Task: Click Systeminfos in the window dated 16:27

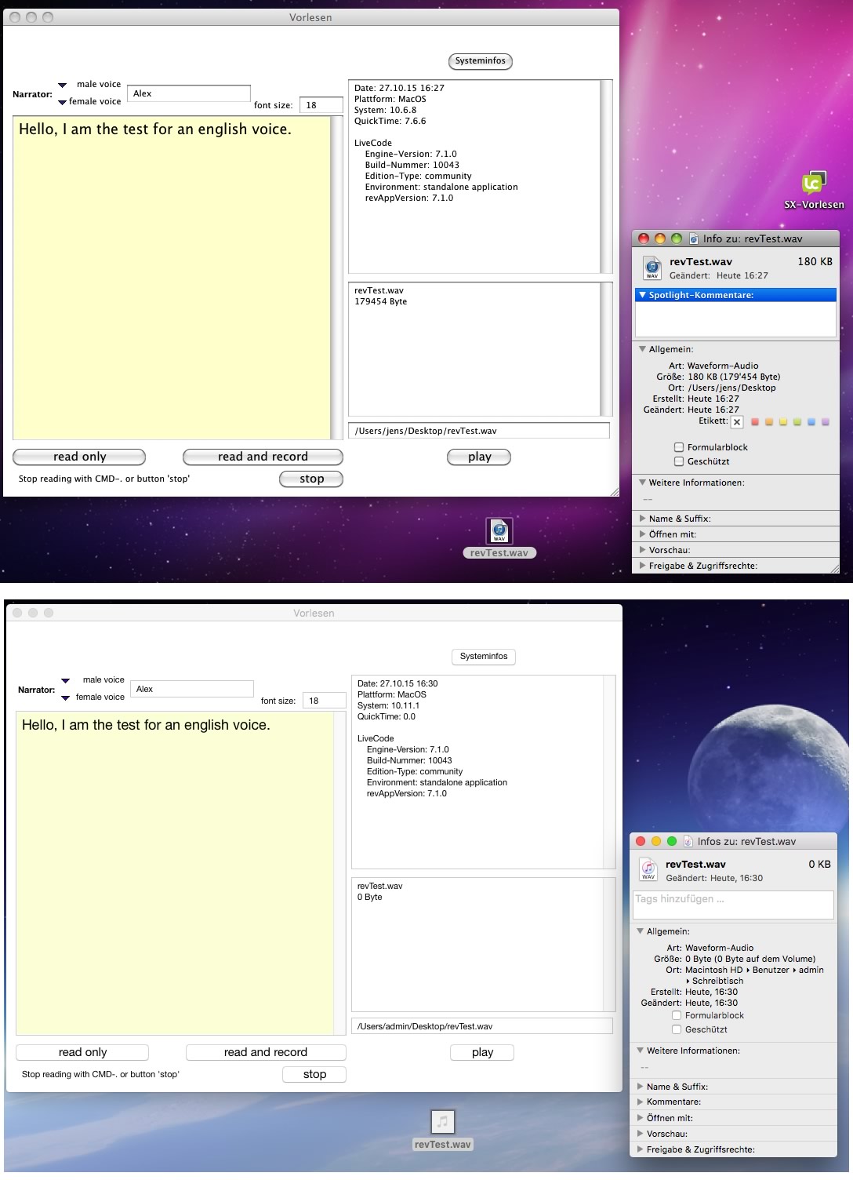Action: coord(481,61)
